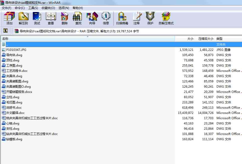
Task: Open the Commands (命令) menu
Action: 20,8
